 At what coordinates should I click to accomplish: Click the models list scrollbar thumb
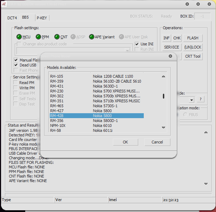(x=163, y=96)
